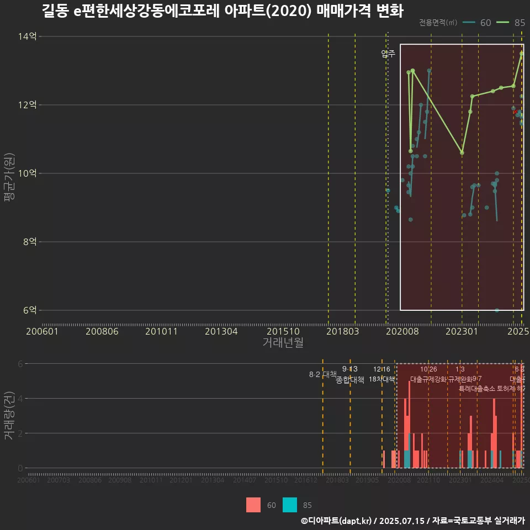Select the green 85 line legend entry

511,23
